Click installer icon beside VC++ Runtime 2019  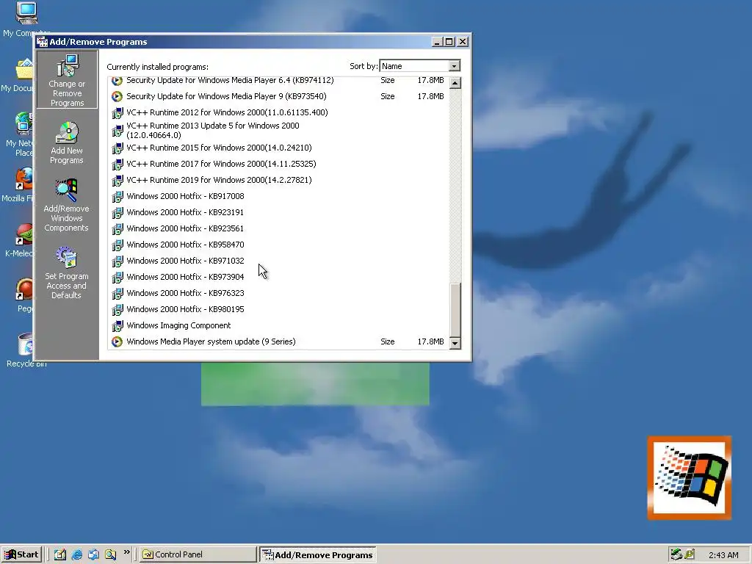pyautogui.click(x=117, y=181)
